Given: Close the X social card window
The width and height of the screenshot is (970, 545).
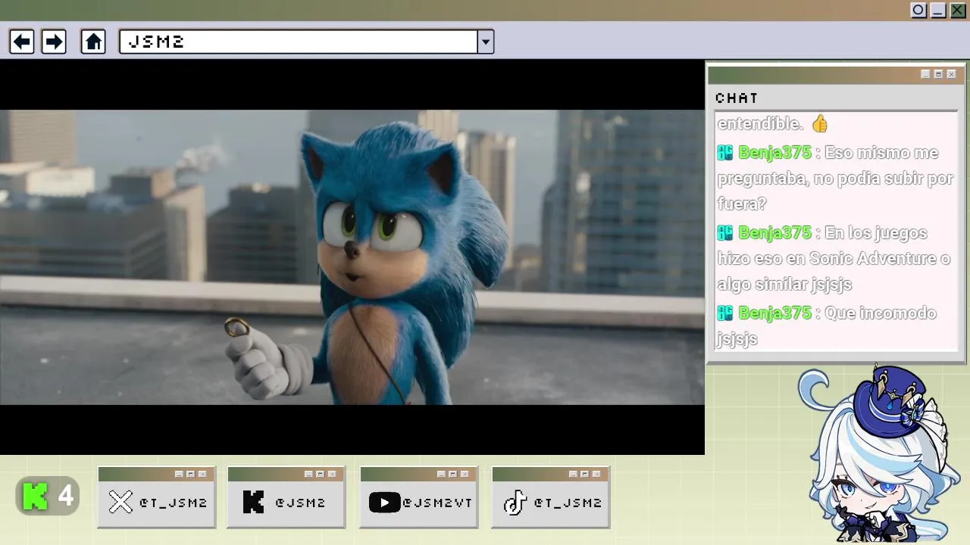Looking at the screenshot, I should pyautogui.click(x=202, y=474).
